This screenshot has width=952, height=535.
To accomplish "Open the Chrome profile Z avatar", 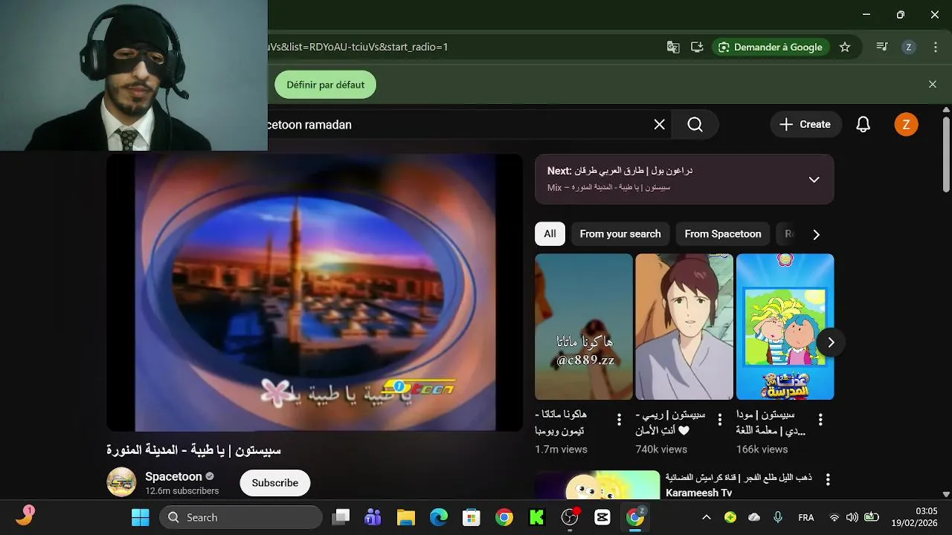I will pos(908,47).
